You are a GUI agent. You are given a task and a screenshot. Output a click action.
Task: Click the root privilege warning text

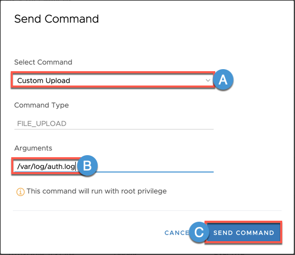point(97,191)
